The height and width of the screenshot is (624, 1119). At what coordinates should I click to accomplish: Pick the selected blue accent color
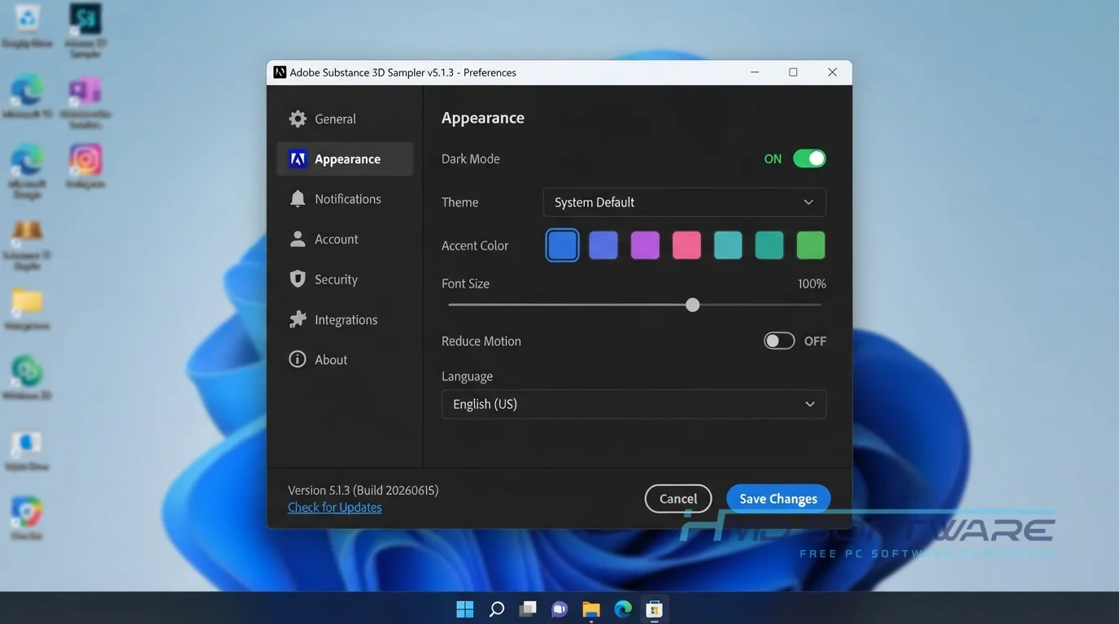(562, 245)
